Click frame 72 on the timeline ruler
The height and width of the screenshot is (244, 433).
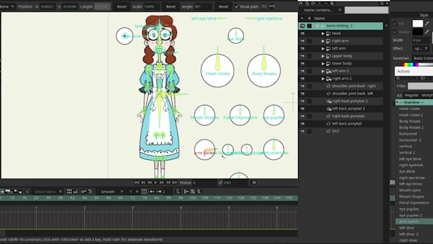point(132,198)
